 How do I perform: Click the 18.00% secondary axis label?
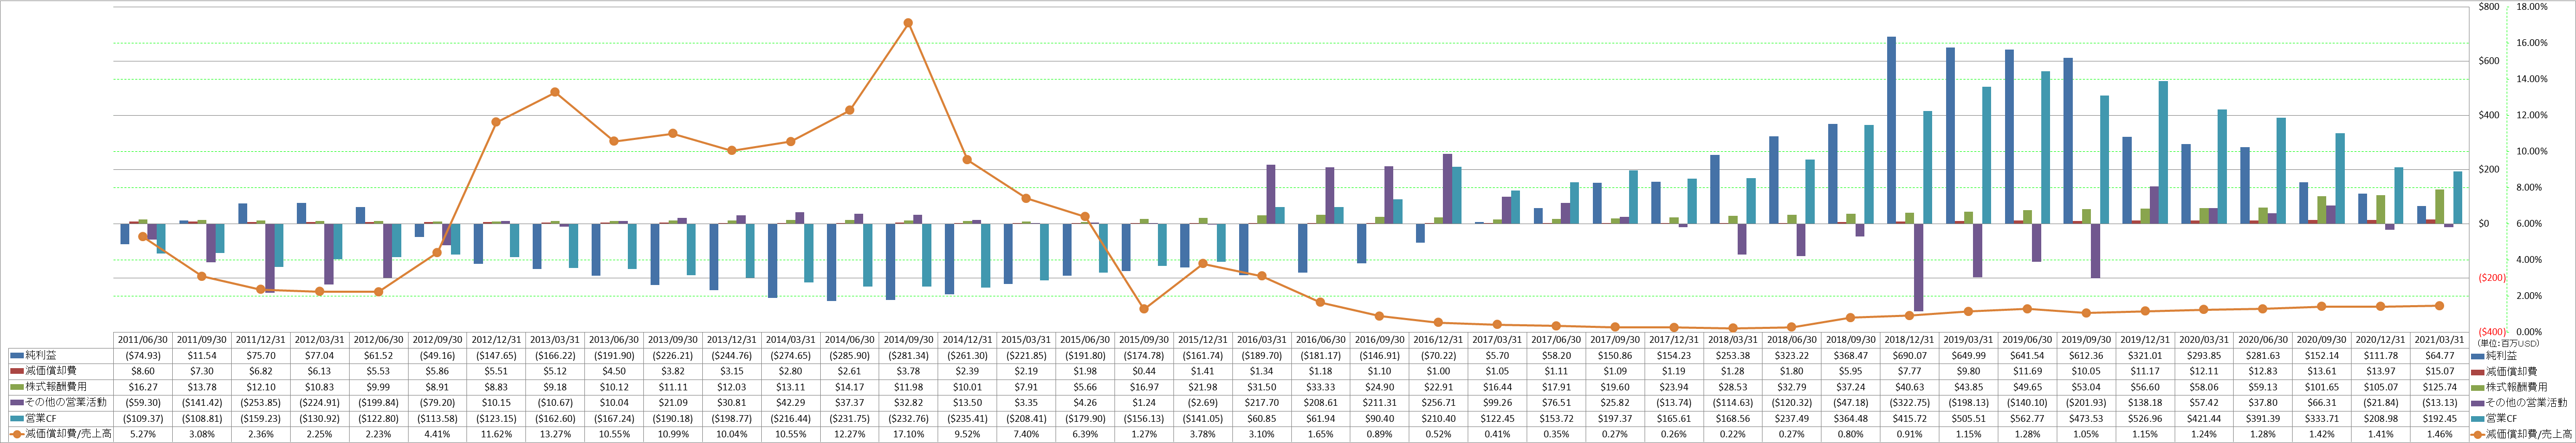(2531, 7)
